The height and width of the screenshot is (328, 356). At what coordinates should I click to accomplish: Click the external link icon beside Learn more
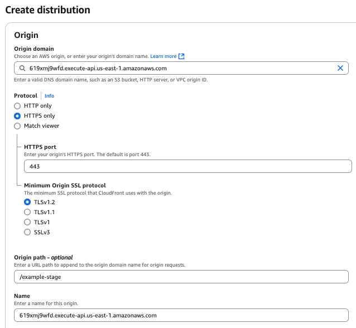pos(181,56)
